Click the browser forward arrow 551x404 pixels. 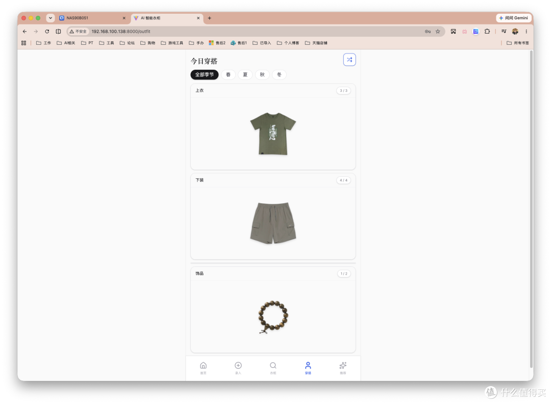[36, 31]
